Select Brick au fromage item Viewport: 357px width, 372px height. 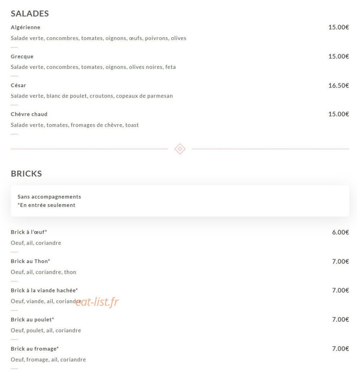35,349
